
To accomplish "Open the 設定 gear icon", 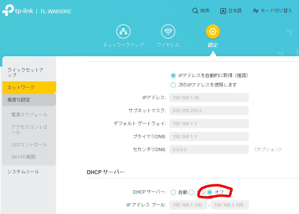I will click(213, 31).
